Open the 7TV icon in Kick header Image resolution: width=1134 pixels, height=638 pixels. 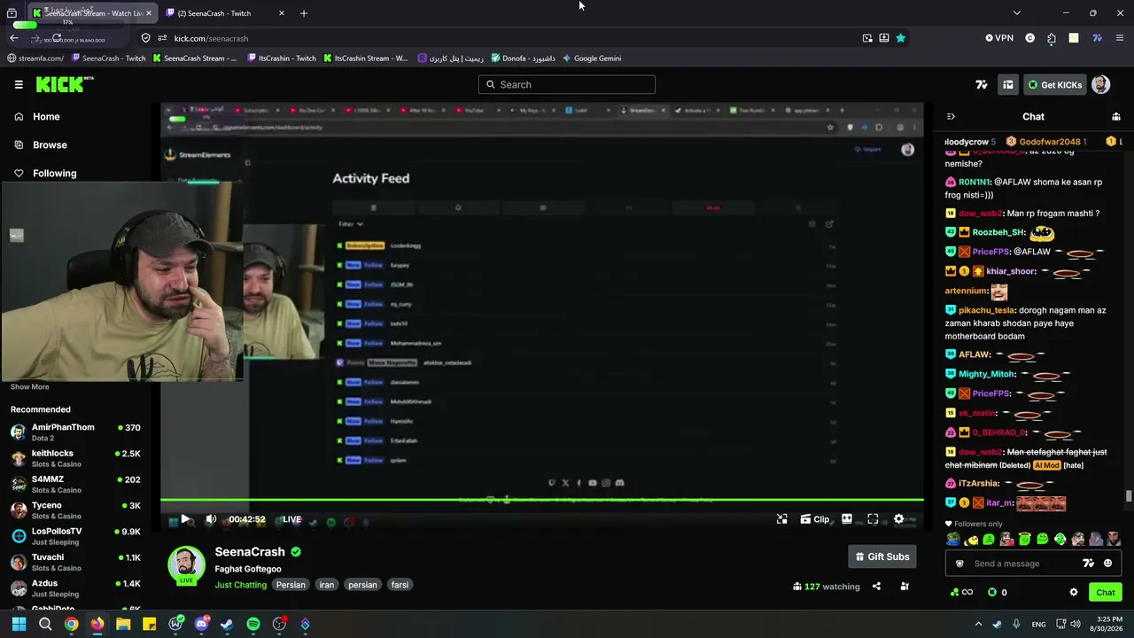pyautogui.click(x=982, y=84)
